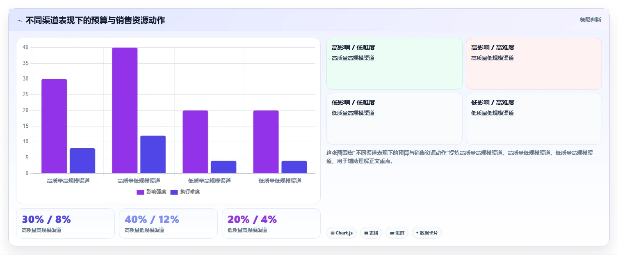
Task: Click the blue 执行难度 legend swatch
Action: point(174,192)
